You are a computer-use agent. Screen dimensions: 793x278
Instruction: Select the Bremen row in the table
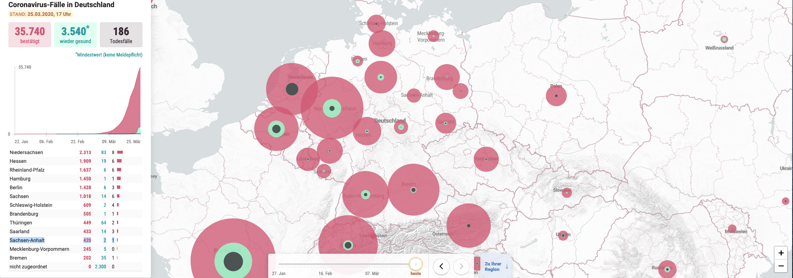[x=75, y=258]
